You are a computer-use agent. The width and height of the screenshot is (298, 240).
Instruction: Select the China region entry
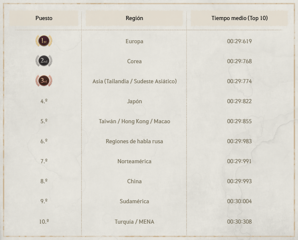pos(134,181)
